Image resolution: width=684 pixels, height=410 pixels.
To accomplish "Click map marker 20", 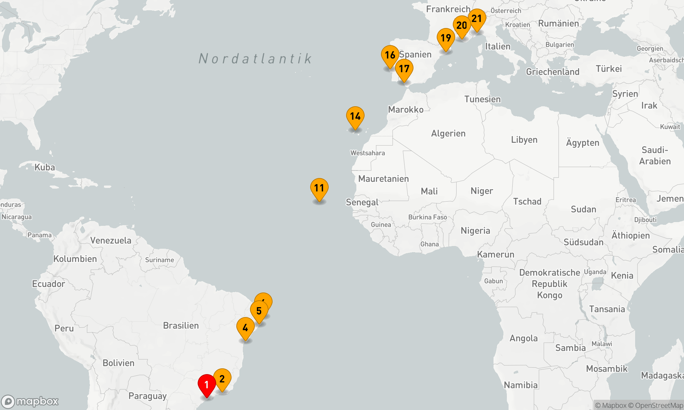I will click(x=461, y=27).
